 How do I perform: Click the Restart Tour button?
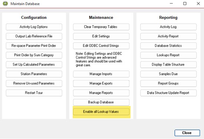[34, 93]
